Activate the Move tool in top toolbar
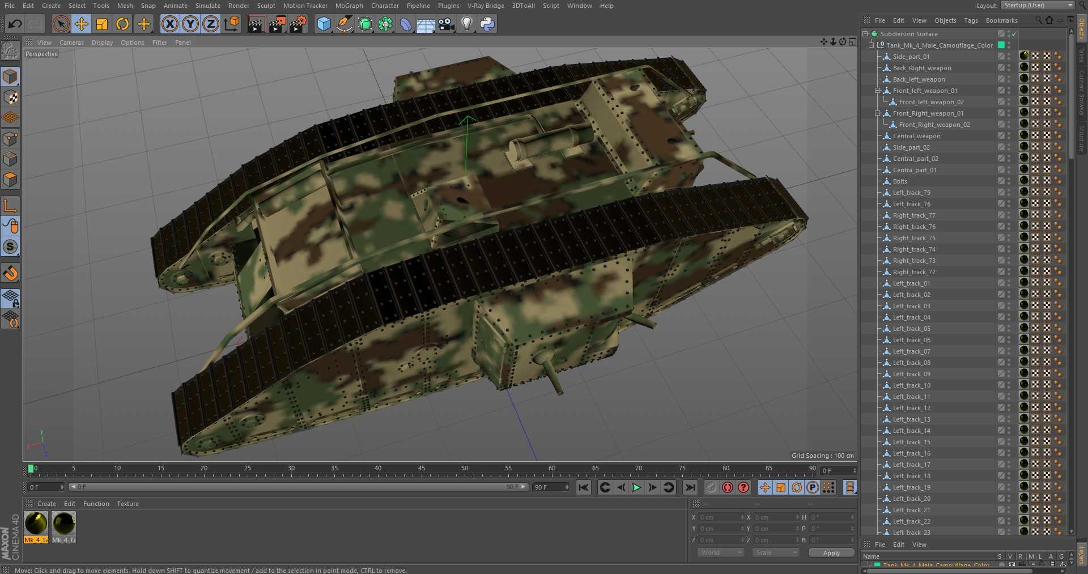 [x=82, y=24]
